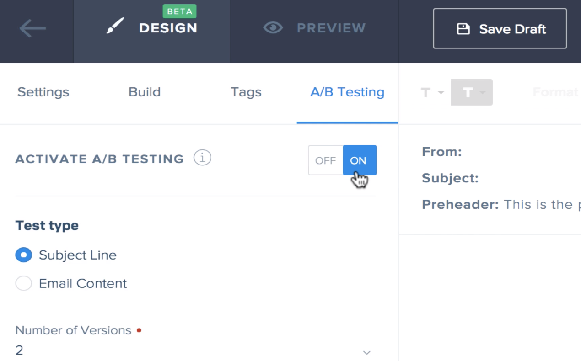Click the Preview eye icon
This screenshot has width=581, height=361.
[273, 28]
